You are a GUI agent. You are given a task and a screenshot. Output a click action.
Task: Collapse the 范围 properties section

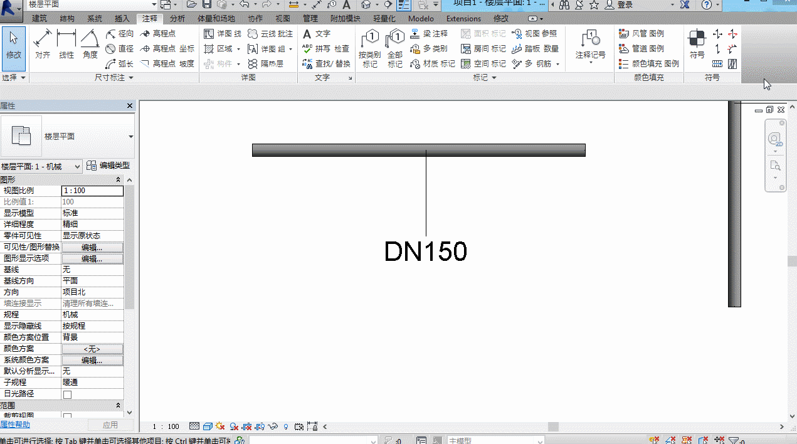pos(119,406)
